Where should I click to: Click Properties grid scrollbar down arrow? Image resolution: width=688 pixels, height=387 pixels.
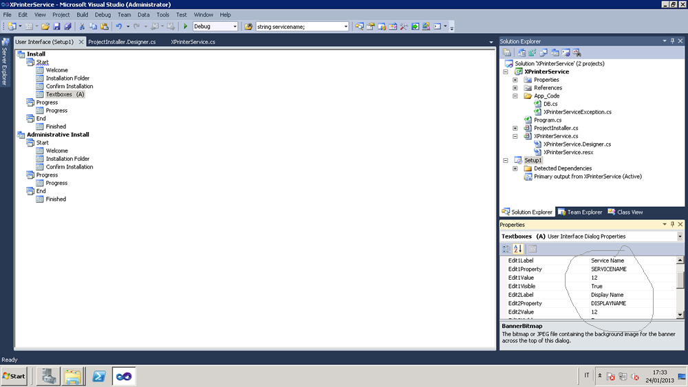[x=680, y=314]
